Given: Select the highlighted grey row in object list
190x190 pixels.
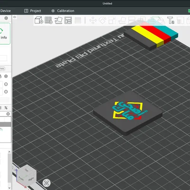Looking at the screenshot, I should tap(6, 124).
